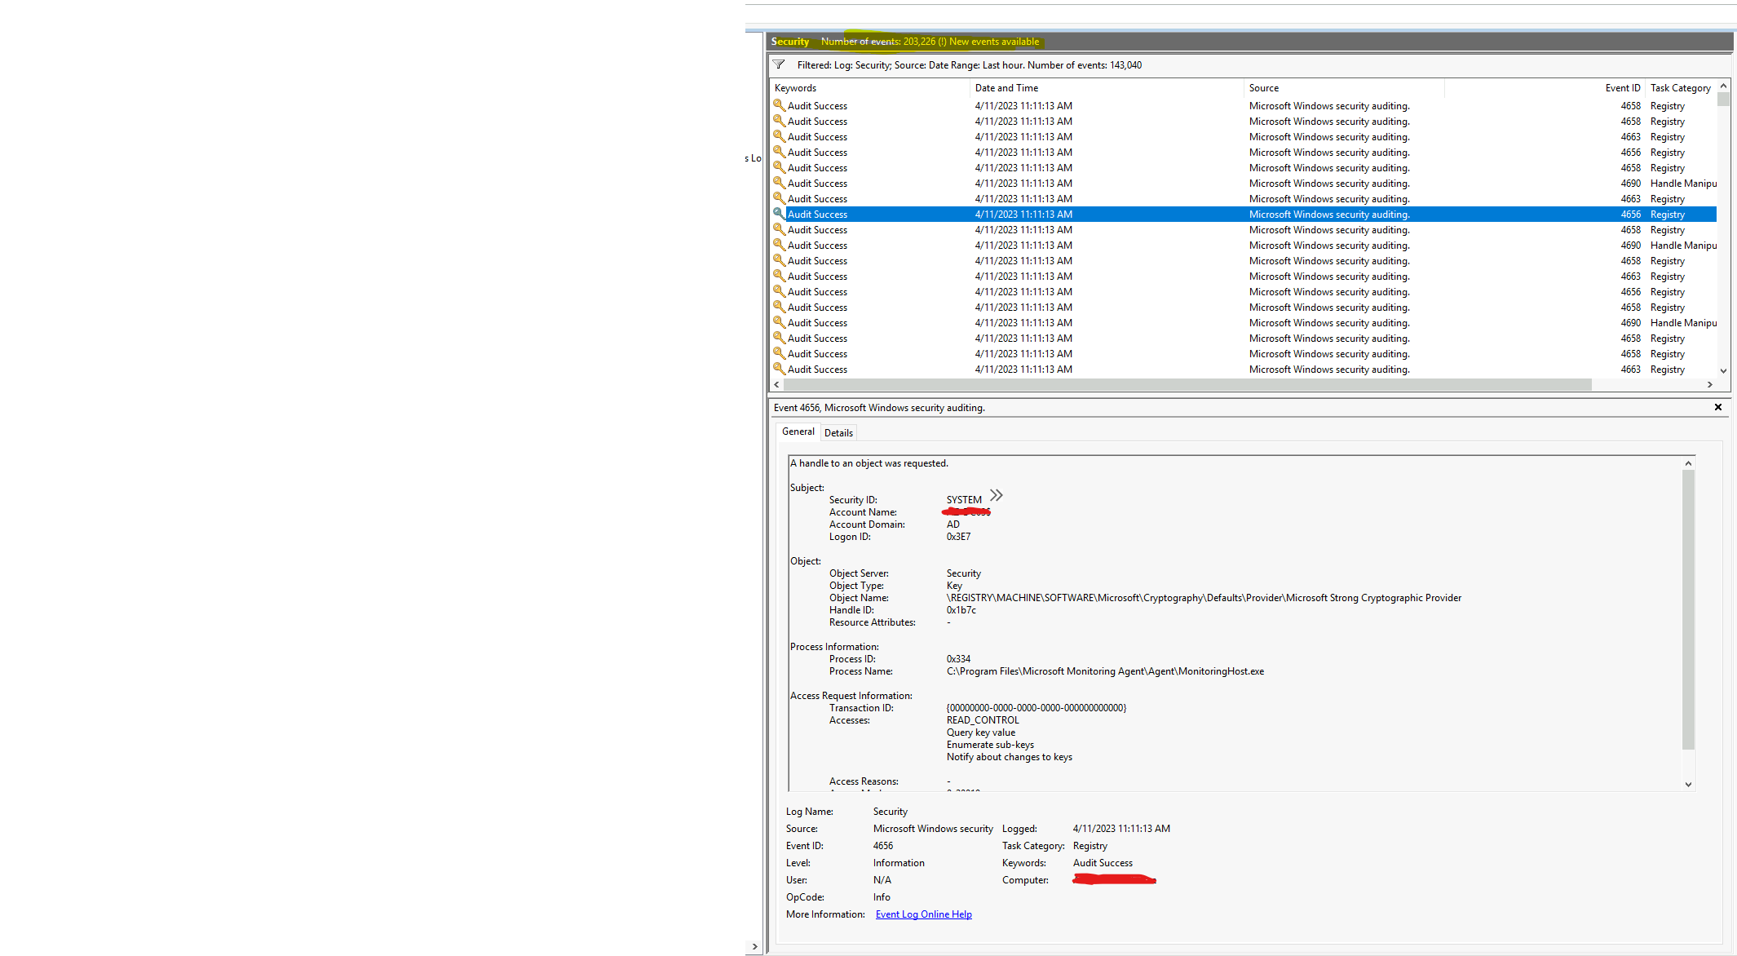Click the filter funnel icon
The width and height of the screenshot is (1737, 956).
[779, 64]
